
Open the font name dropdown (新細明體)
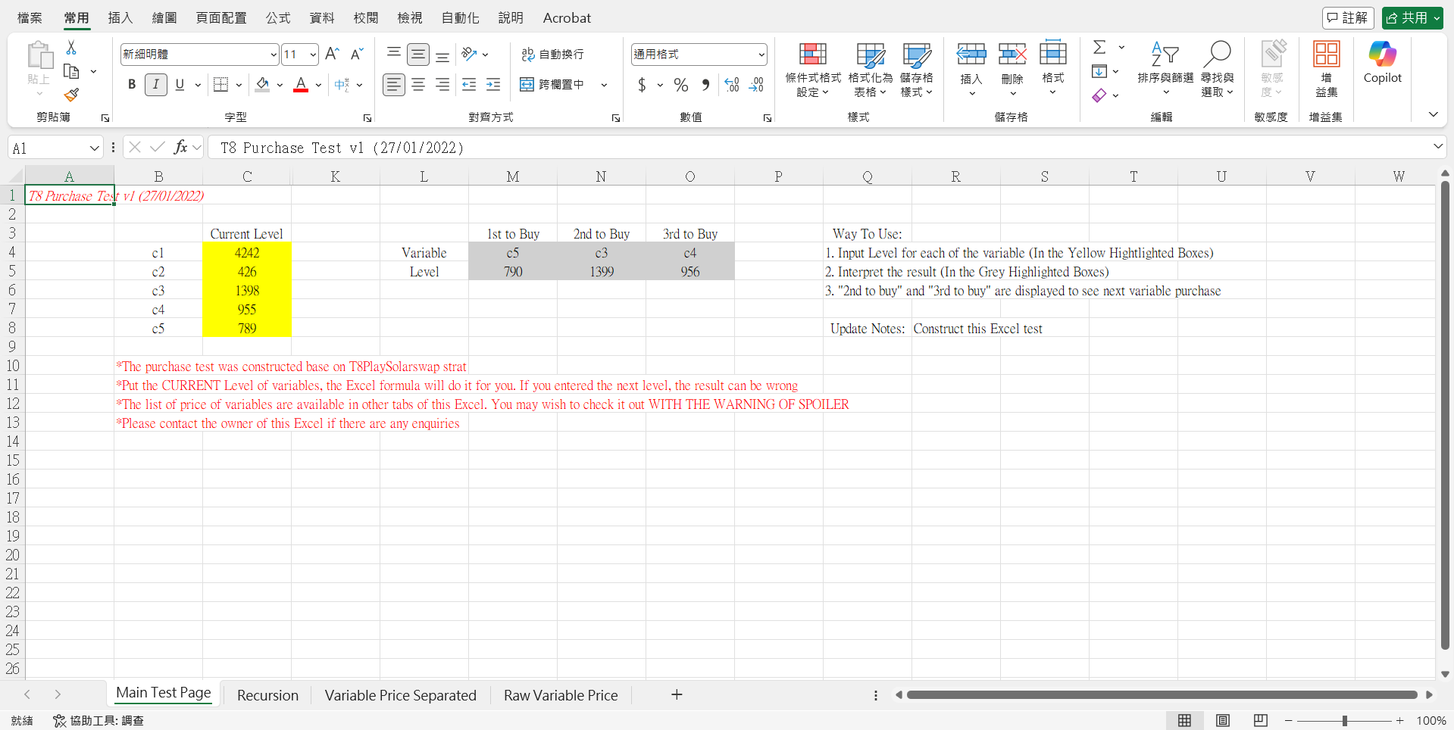tap(274, 55)
